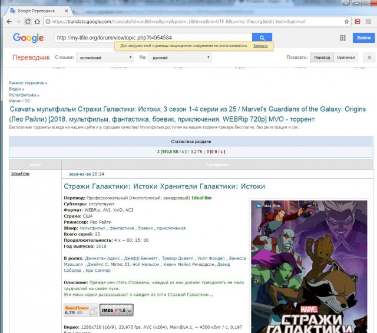Screen dimensions: 377x333
Task: Click the release year 2018 link
Action: [101, 246]
